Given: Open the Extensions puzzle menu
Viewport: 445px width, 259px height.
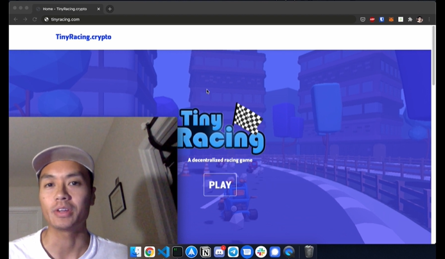Looking at the screenshot, I should point(410,19).
